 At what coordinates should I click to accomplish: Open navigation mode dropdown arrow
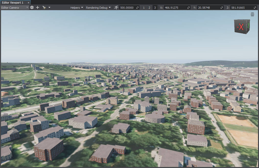click(49, 8)
